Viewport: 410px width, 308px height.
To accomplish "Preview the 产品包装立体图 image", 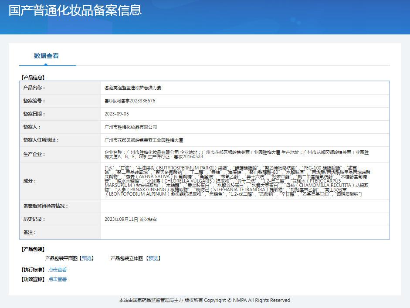I will coord(153,258).
